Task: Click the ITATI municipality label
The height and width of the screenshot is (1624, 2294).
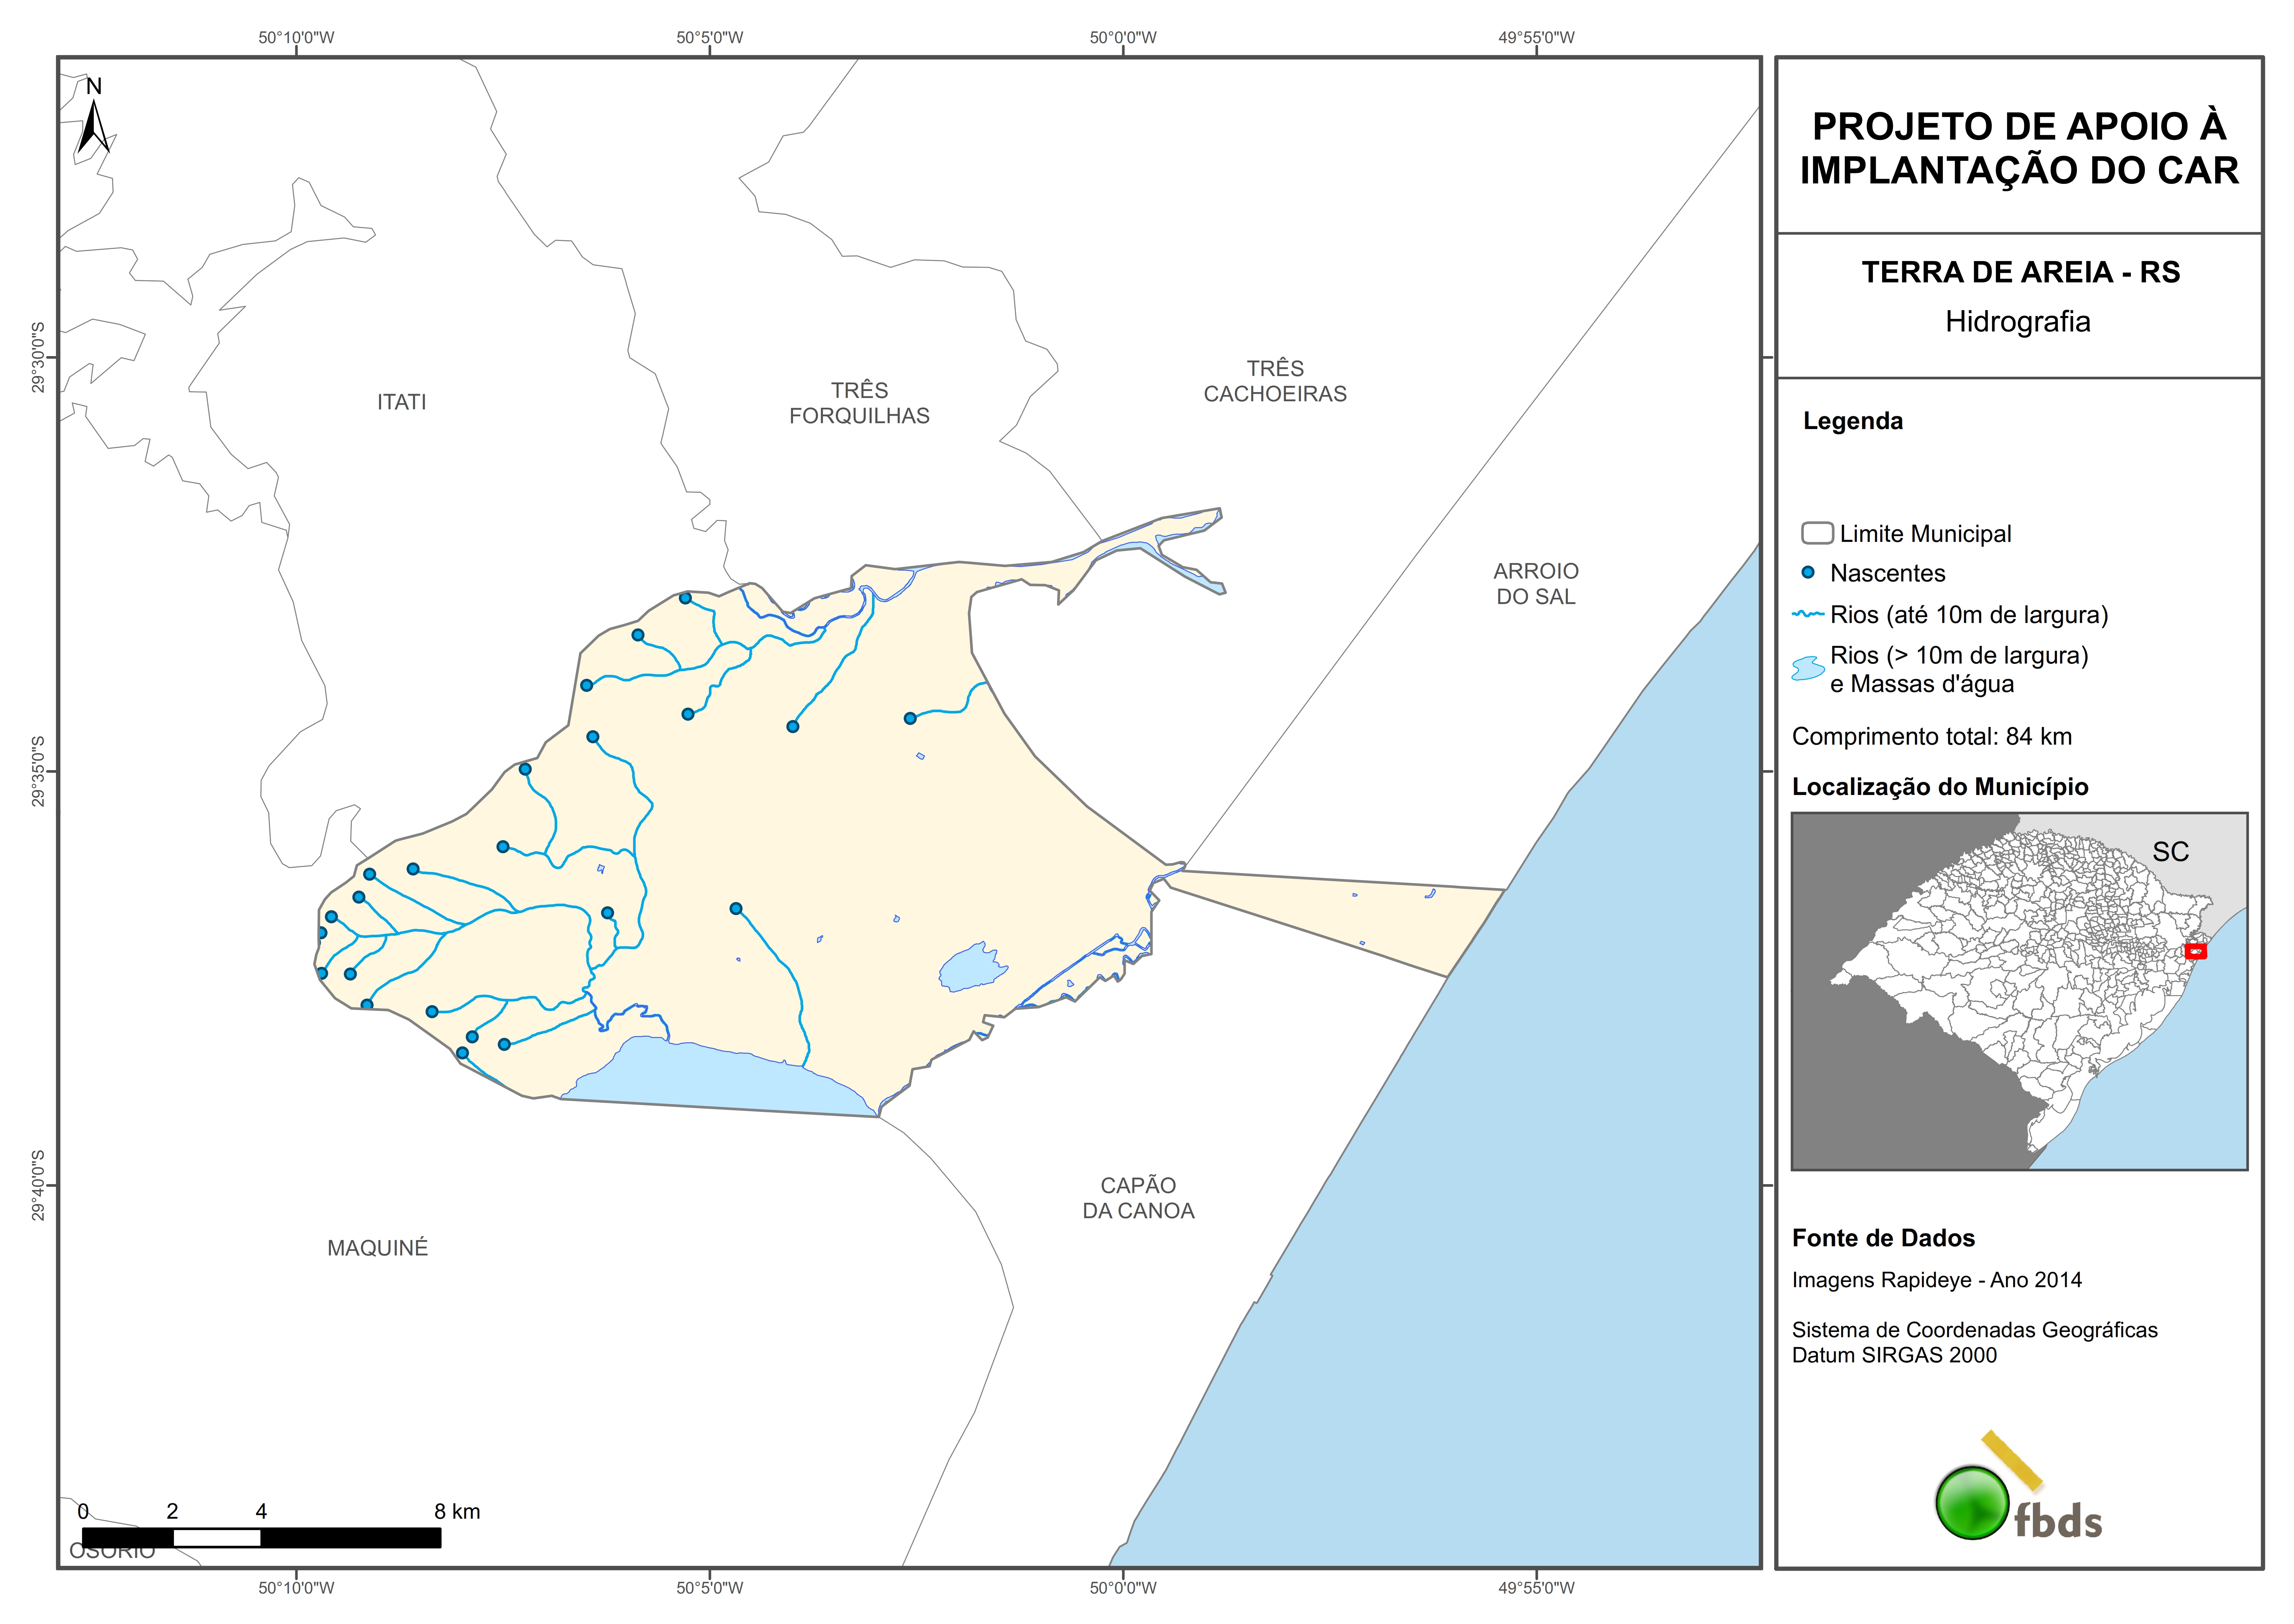Action: click(402, 402)
